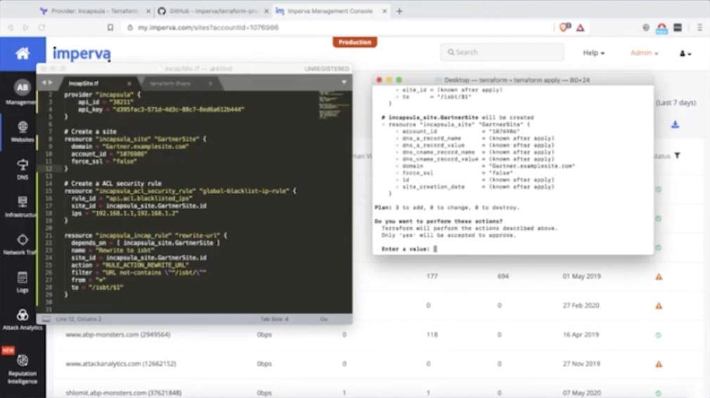The image size is (710, 398).
Task: Click the Search input field
Action: [x=502, y=52]
